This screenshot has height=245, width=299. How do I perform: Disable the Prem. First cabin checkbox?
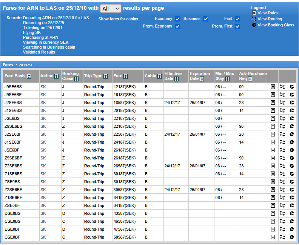[x=237, y=26]
